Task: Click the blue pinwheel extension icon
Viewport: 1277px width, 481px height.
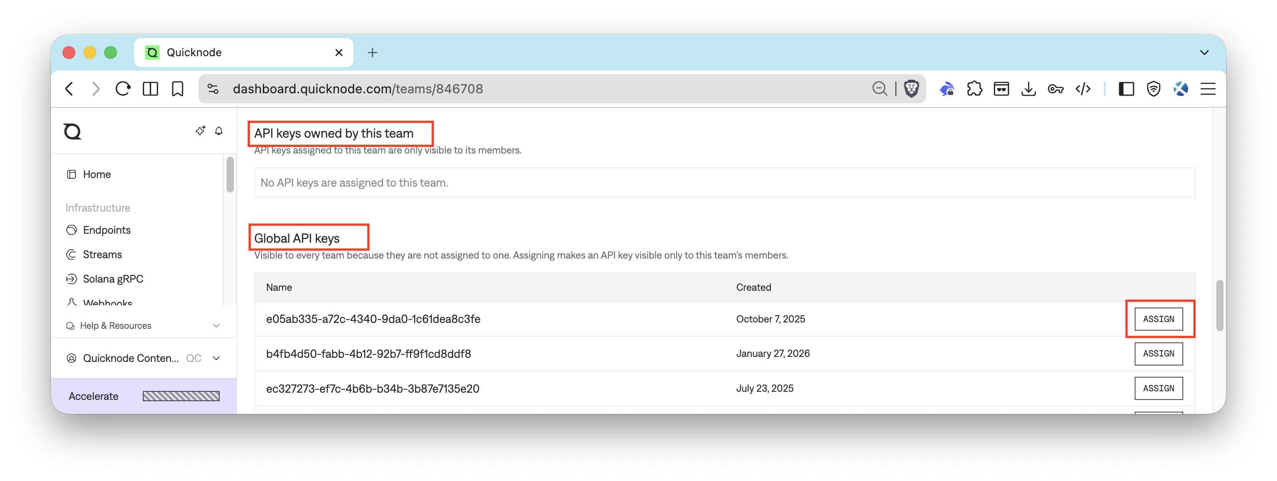Action: click(x=1181, y=89)
